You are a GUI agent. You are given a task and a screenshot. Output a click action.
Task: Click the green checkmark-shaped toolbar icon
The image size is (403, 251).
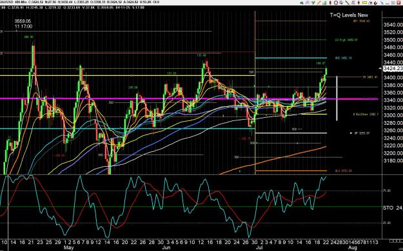(x=313, y=3)
